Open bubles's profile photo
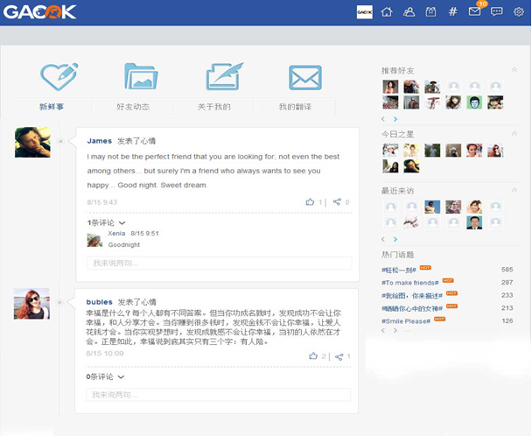The image size is (532, 436). coord(31,304)
